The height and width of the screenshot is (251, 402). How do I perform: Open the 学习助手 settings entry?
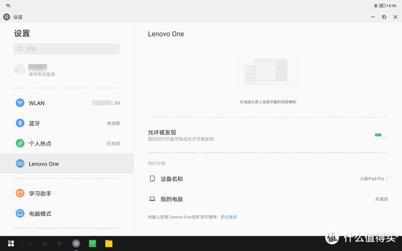(x=67, y=193)
